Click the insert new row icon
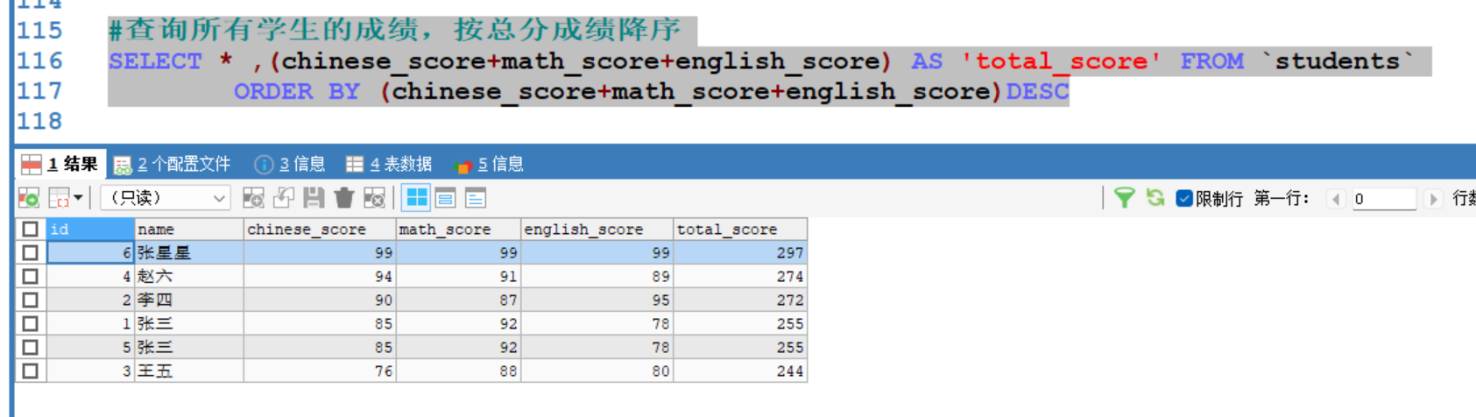 (253, 198)
